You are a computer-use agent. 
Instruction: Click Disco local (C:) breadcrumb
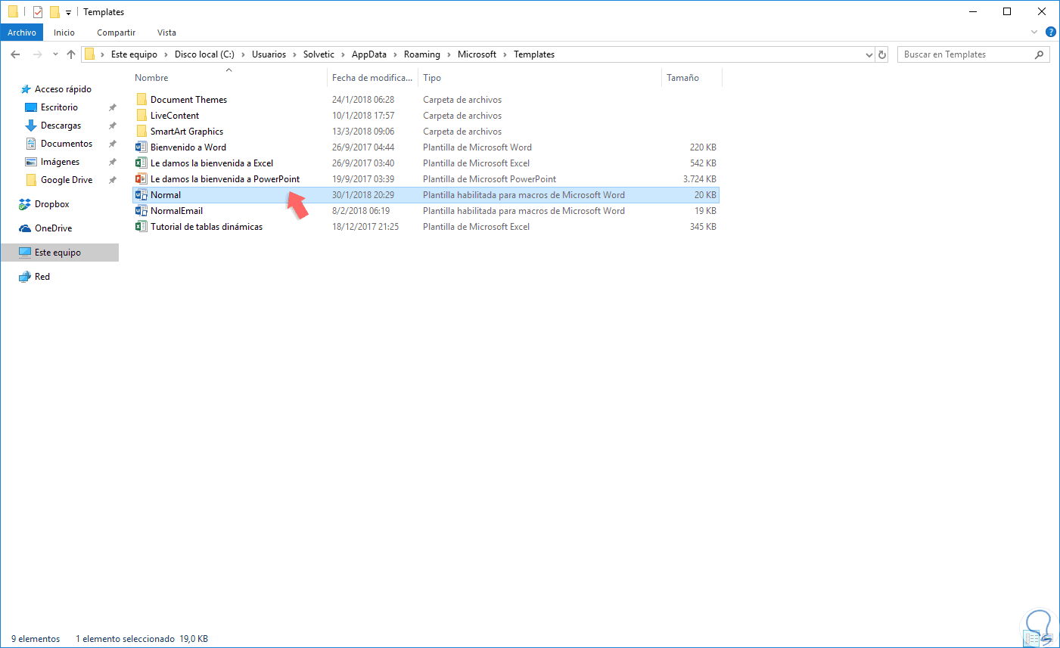[x=204, y=54]
